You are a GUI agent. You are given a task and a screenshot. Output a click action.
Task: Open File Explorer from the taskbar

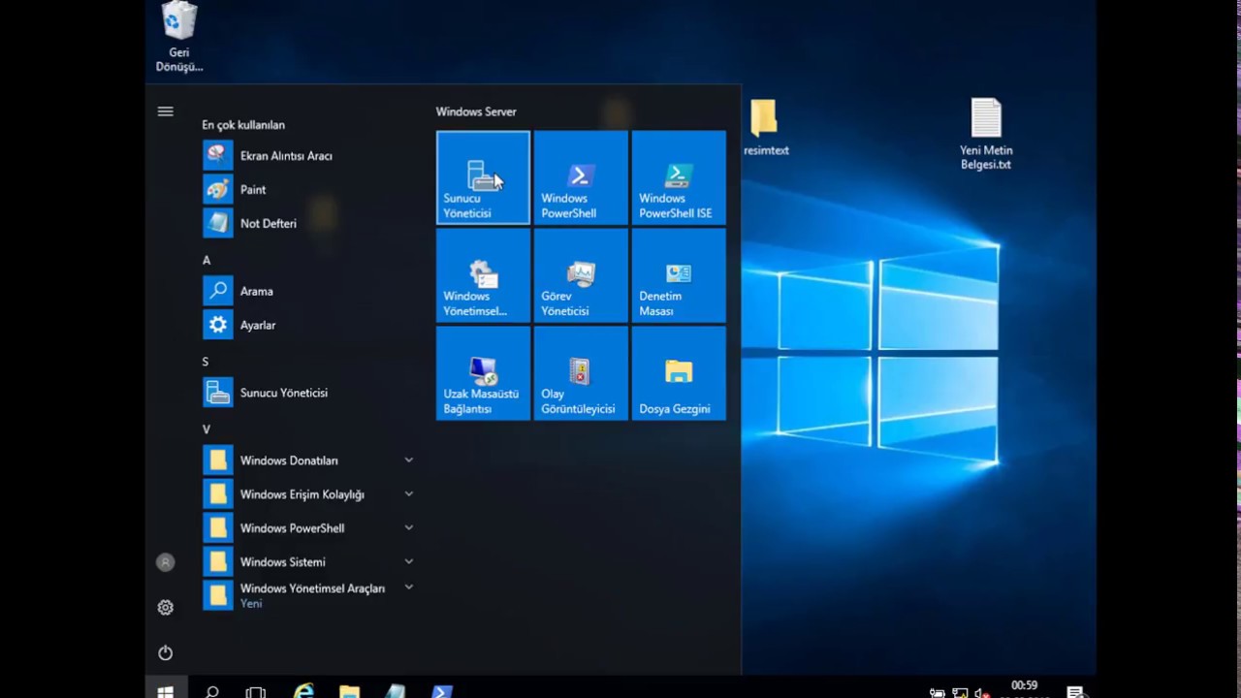coord(349,691)
